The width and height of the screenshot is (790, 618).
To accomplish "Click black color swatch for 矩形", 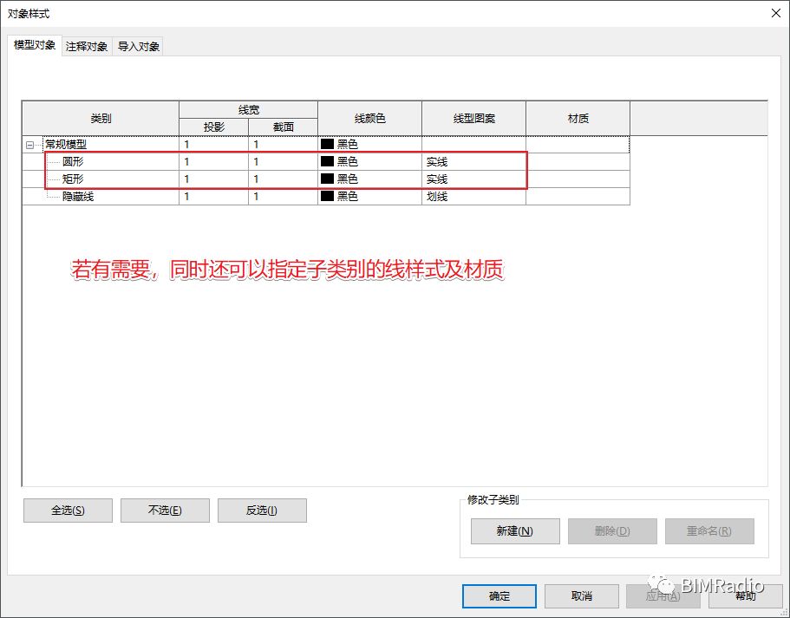I will [x=328, y=179].
